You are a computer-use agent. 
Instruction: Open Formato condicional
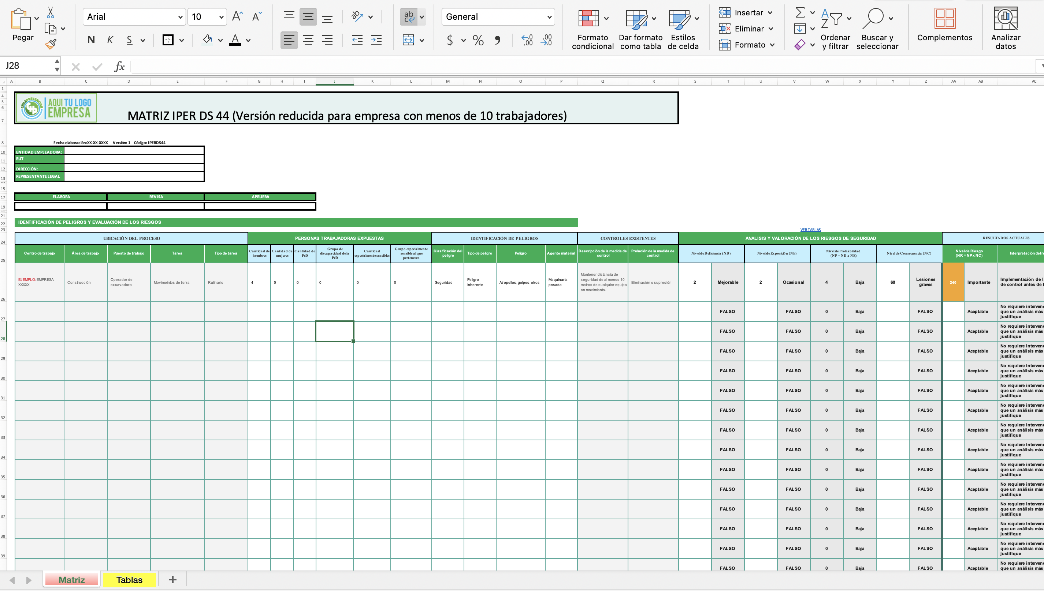click(x=592, y=29)
